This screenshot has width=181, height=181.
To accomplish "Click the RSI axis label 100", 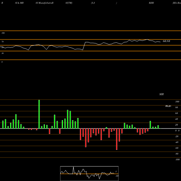I will [x=3, y=33].
